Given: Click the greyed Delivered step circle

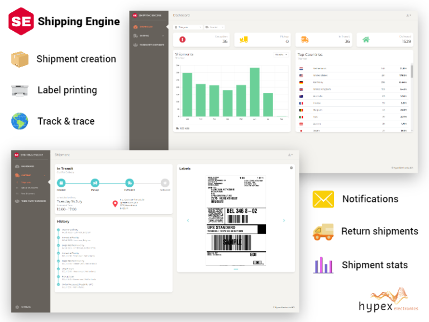Looking at the screenshot, I should (x=164, y=182).
